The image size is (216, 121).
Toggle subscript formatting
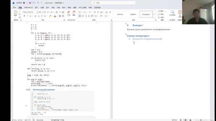[x=39, y=16]
